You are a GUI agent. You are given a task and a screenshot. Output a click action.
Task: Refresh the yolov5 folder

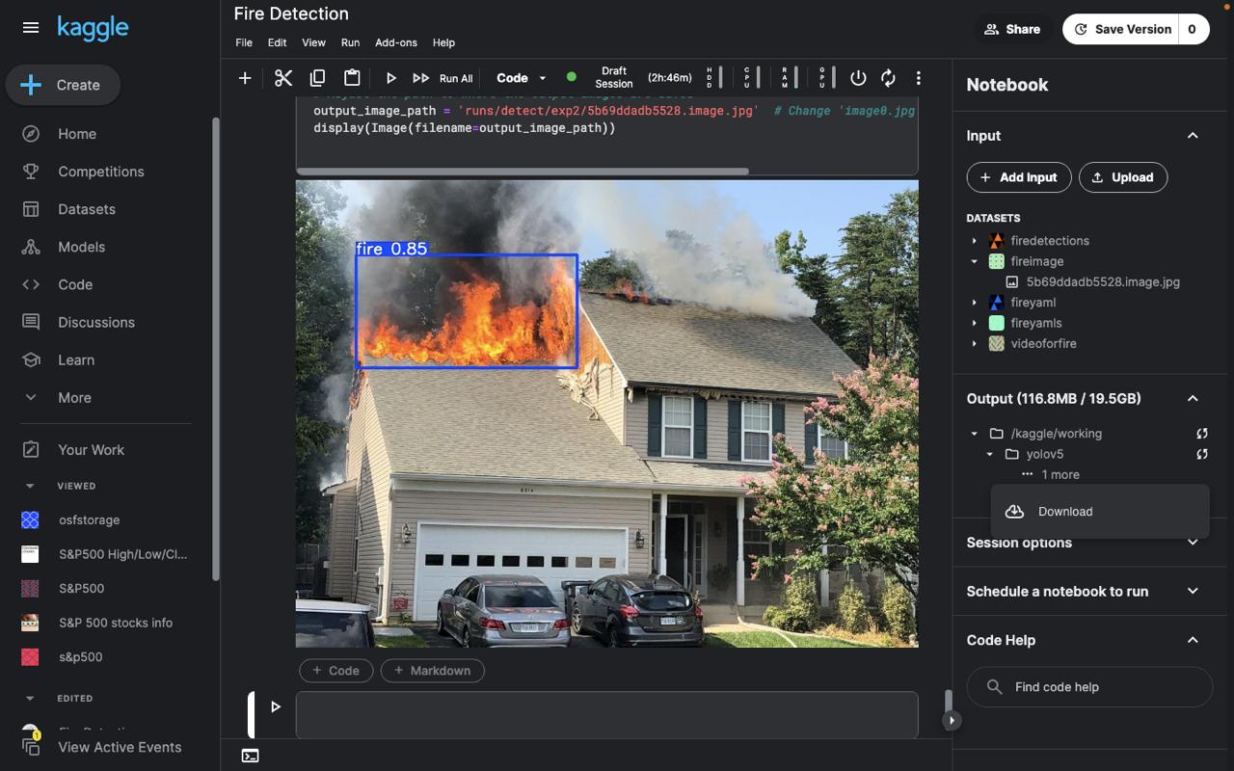1202,454
